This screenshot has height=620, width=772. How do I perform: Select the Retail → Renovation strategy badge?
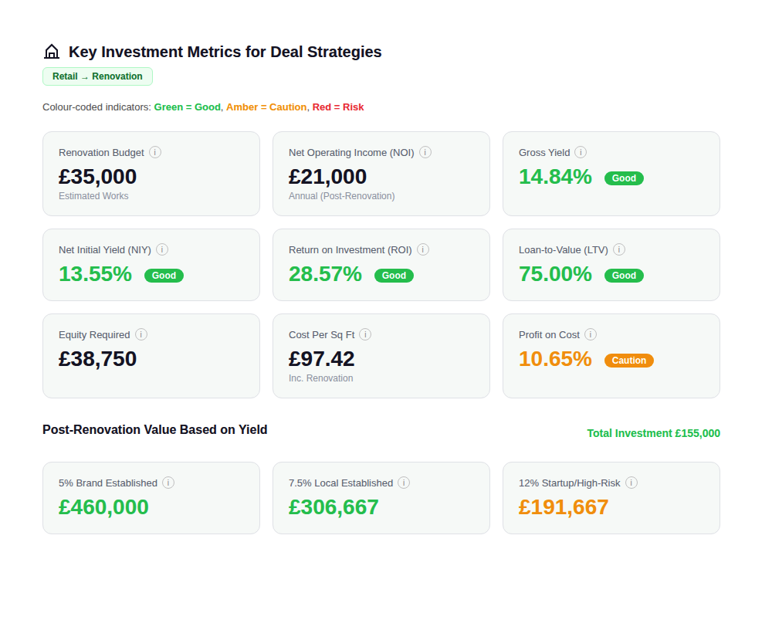click(x=97, y=76)
